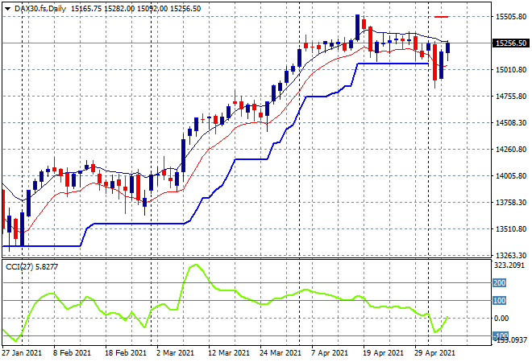Click the 13510.80 price axis label
This screenshot has width=532, height=362.
[x=511, y=229]
